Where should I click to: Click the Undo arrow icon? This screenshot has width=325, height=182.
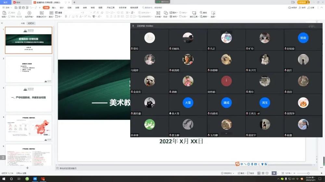31,8
